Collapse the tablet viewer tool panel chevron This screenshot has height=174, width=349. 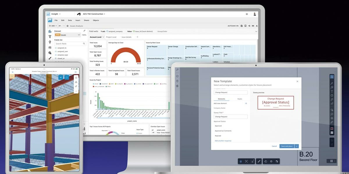76,90
